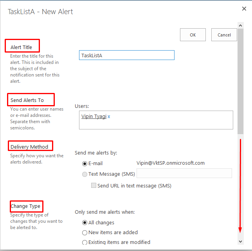Select the E-mail delivery radio button
The height and width of the screenshot is (251, 252).
pyautogui.click(x=85, y=164)
